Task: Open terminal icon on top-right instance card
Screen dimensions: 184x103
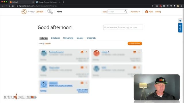Action: (x=135, y=52)
